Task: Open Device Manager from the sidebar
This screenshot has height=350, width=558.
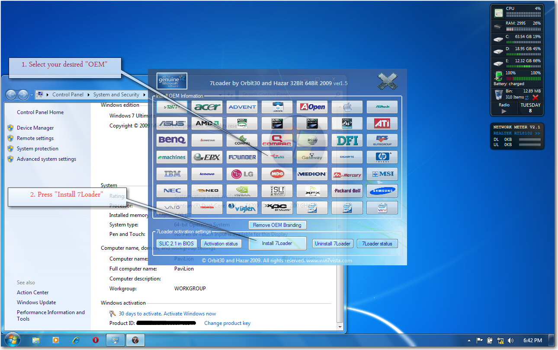Action: coord(35,128)
